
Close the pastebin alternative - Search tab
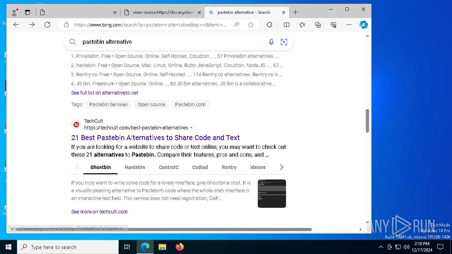pos(284,12)
